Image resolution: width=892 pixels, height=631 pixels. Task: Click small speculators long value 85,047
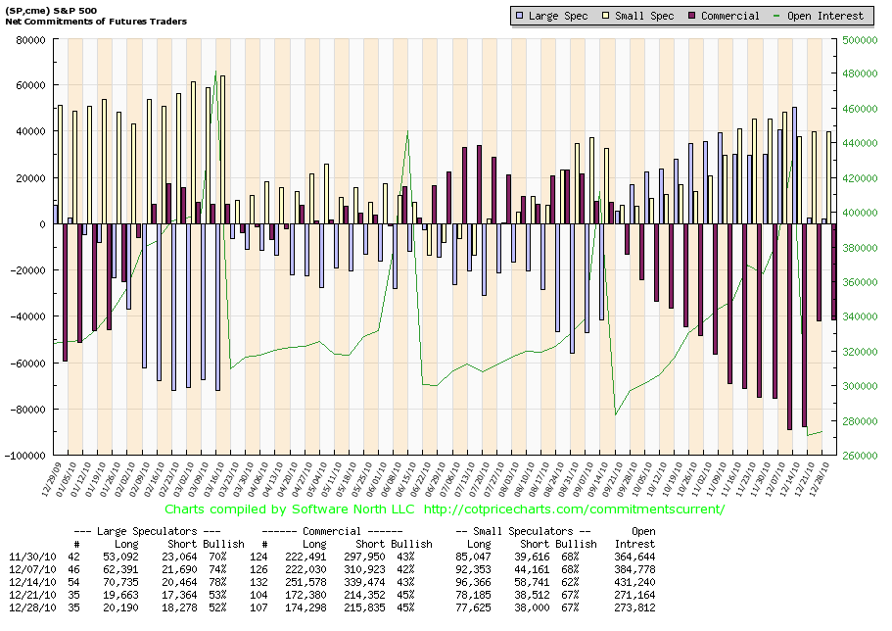[x=473, y=557]
